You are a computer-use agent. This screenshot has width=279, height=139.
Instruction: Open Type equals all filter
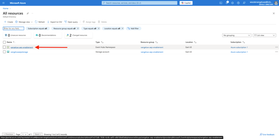click(x=90, y=29)
